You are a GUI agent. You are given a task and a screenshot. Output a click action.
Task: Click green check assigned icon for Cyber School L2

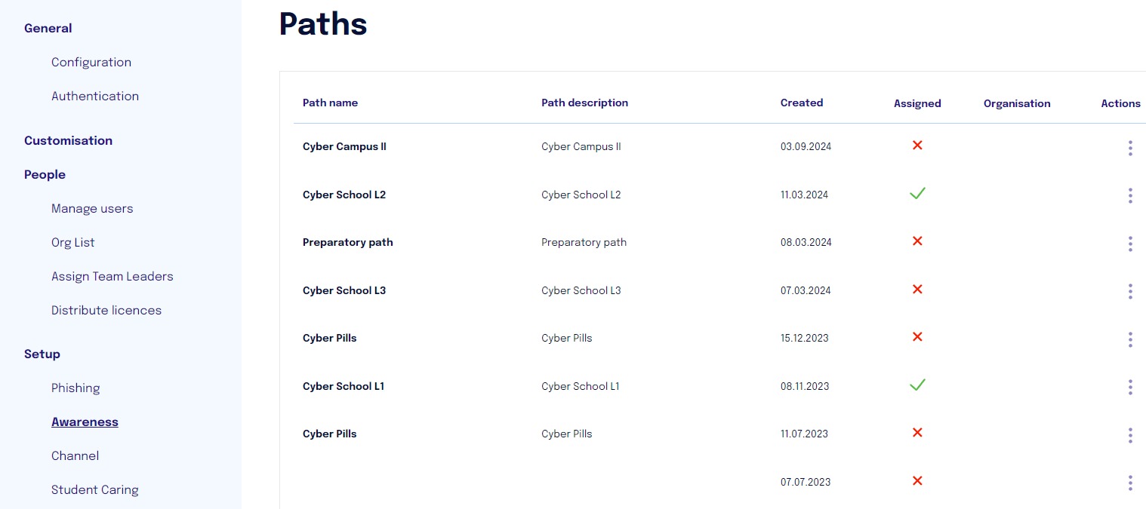[917, 194]
